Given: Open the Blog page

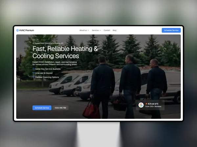Looking at the screenshot, I should pos(115,30).
